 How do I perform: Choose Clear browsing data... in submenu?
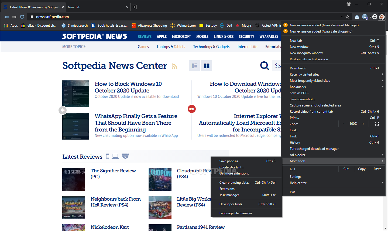(x=246, y=183)
